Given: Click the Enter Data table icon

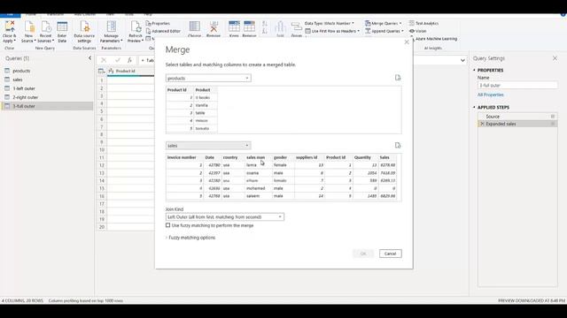Looking at the screenshot, I should pos(62,26).
